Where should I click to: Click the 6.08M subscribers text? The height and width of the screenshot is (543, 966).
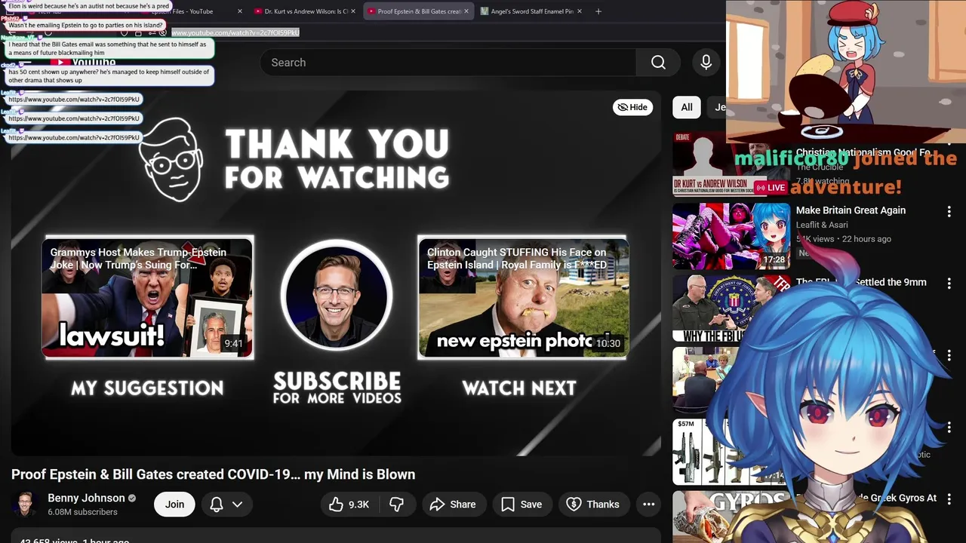(82, 512)
